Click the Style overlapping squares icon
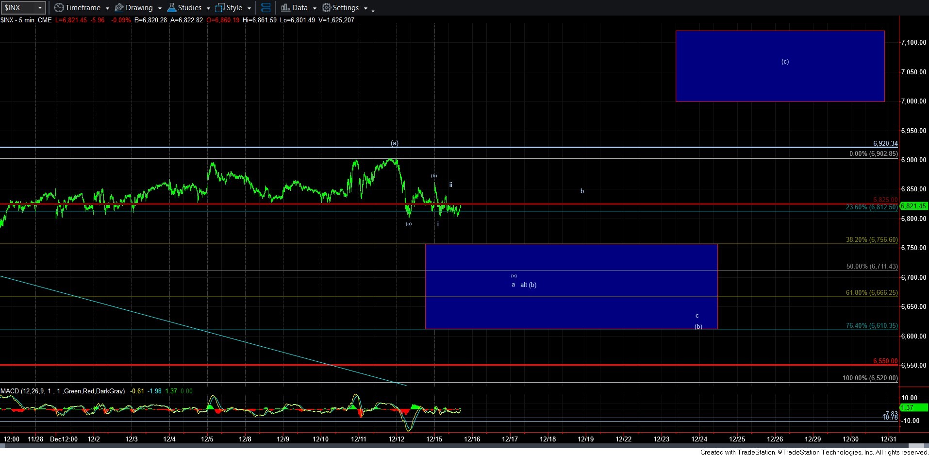Viewport: 929px width, 456px height. tap(220, 8)
